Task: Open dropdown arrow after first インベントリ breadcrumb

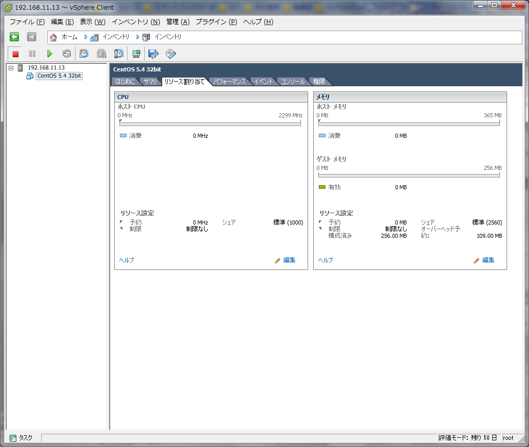Action: point(138,37)
